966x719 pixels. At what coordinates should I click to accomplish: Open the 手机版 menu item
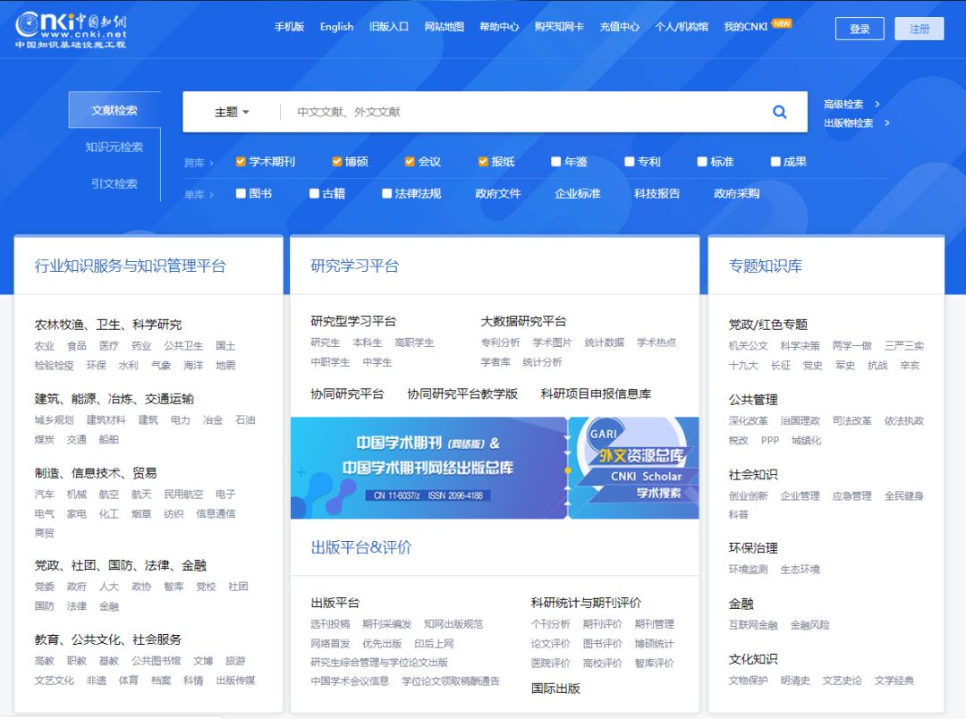point(290,27)
